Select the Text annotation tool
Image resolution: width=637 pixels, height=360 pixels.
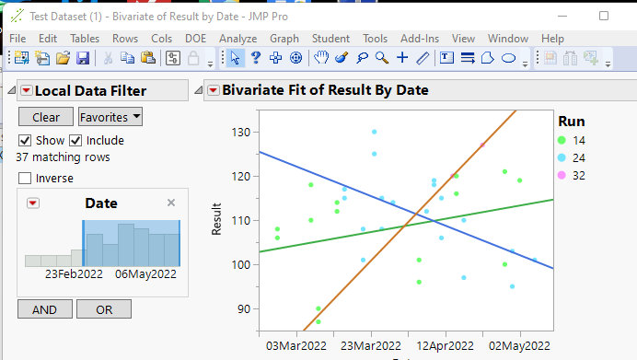446,58
